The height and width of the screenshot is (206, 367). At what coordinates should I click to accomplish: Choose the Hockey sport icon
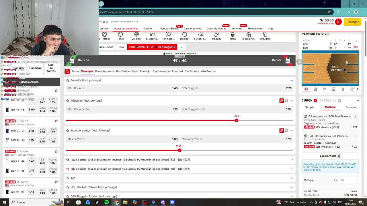(217, 34)
